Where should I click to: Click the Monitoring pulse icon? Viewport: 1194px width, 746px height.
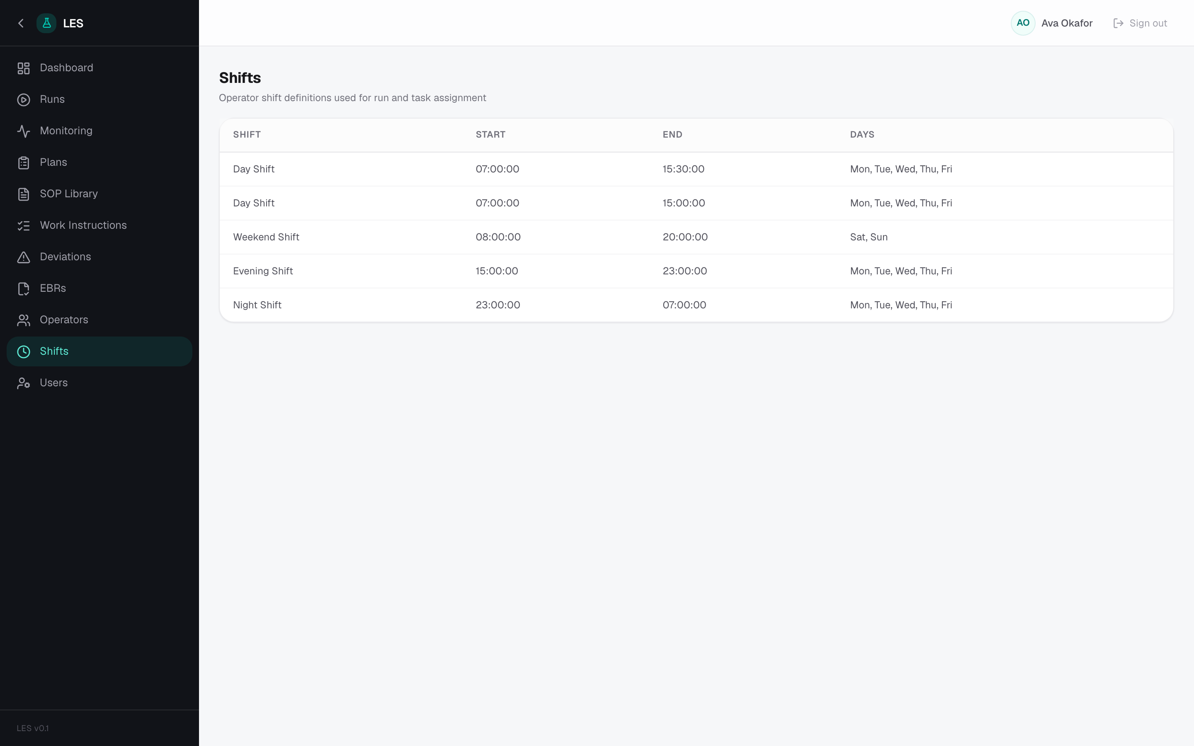click(24, 131)
